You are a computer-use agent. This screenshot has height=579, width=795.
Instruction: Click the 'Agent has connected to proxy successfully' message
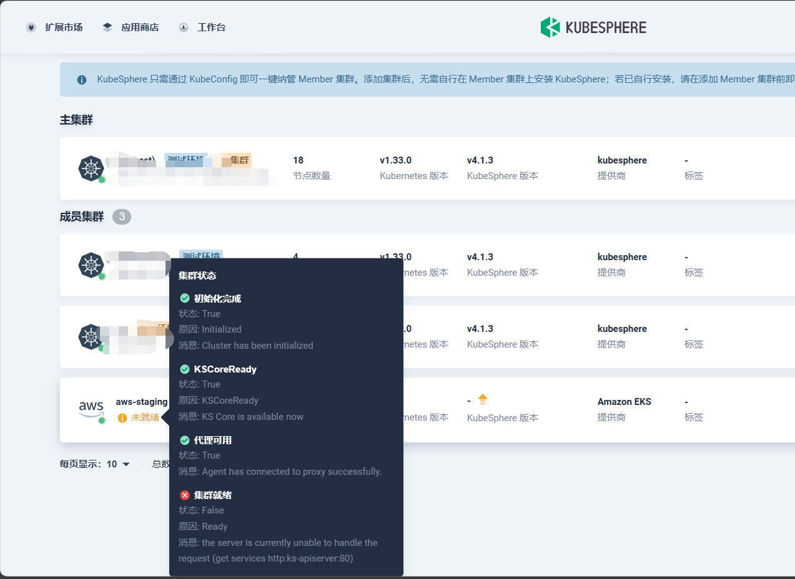[x=280, y=471]
